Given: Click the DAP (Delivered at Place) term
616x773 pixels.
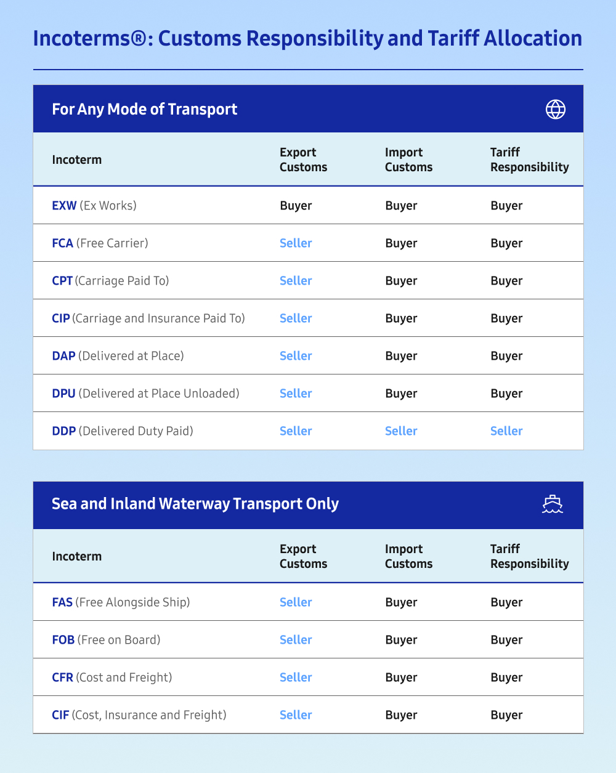Looking at the screenshot, I should click(x=118, y=356).
